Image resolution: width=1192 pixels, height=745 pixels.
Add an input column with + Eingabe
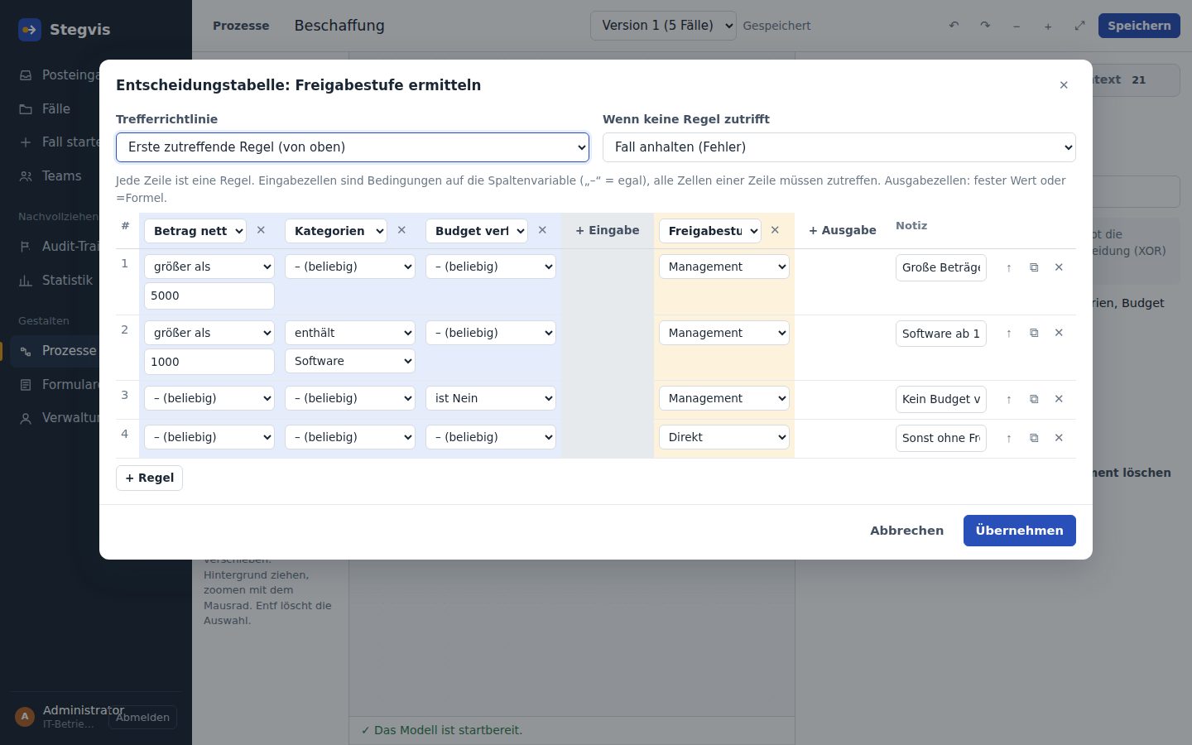608,230
